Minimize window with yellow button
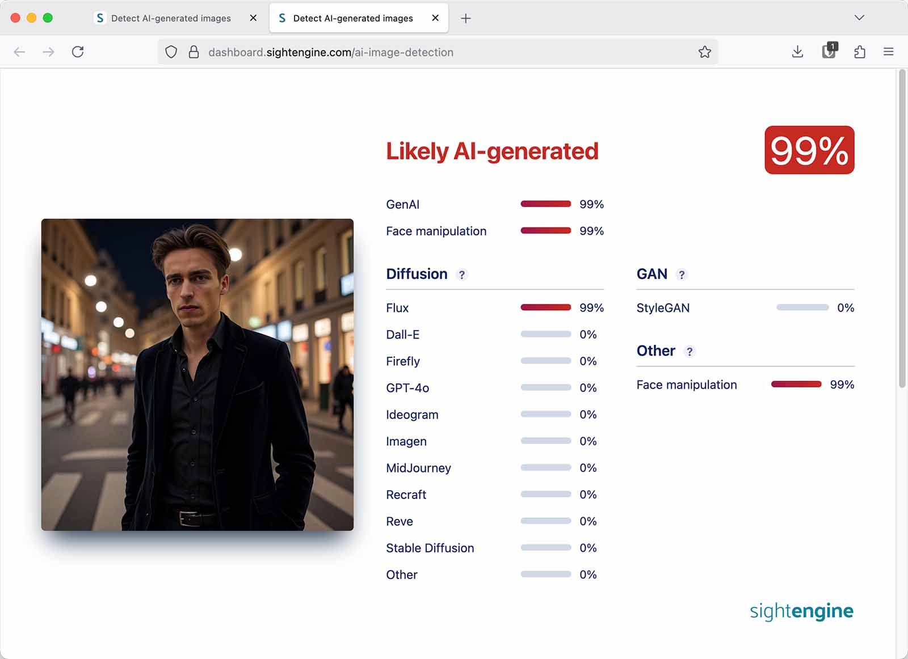Screen dimensions: 908x659 (32, 18)
